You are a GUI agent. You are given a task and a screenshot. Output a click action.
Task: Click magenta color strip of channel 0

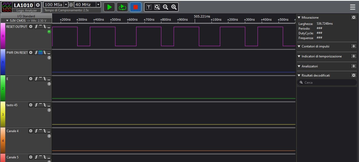(3, 36)
